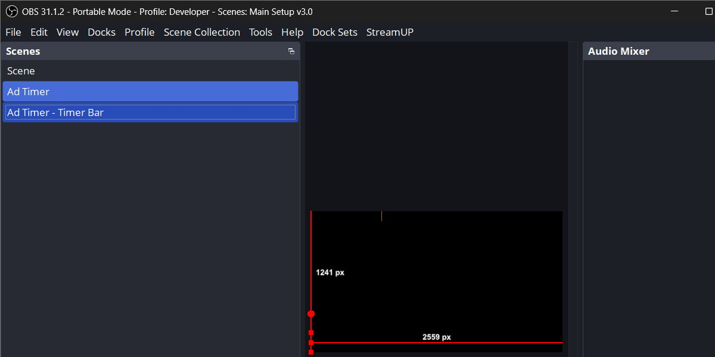Open the View menu

(67, 32)
